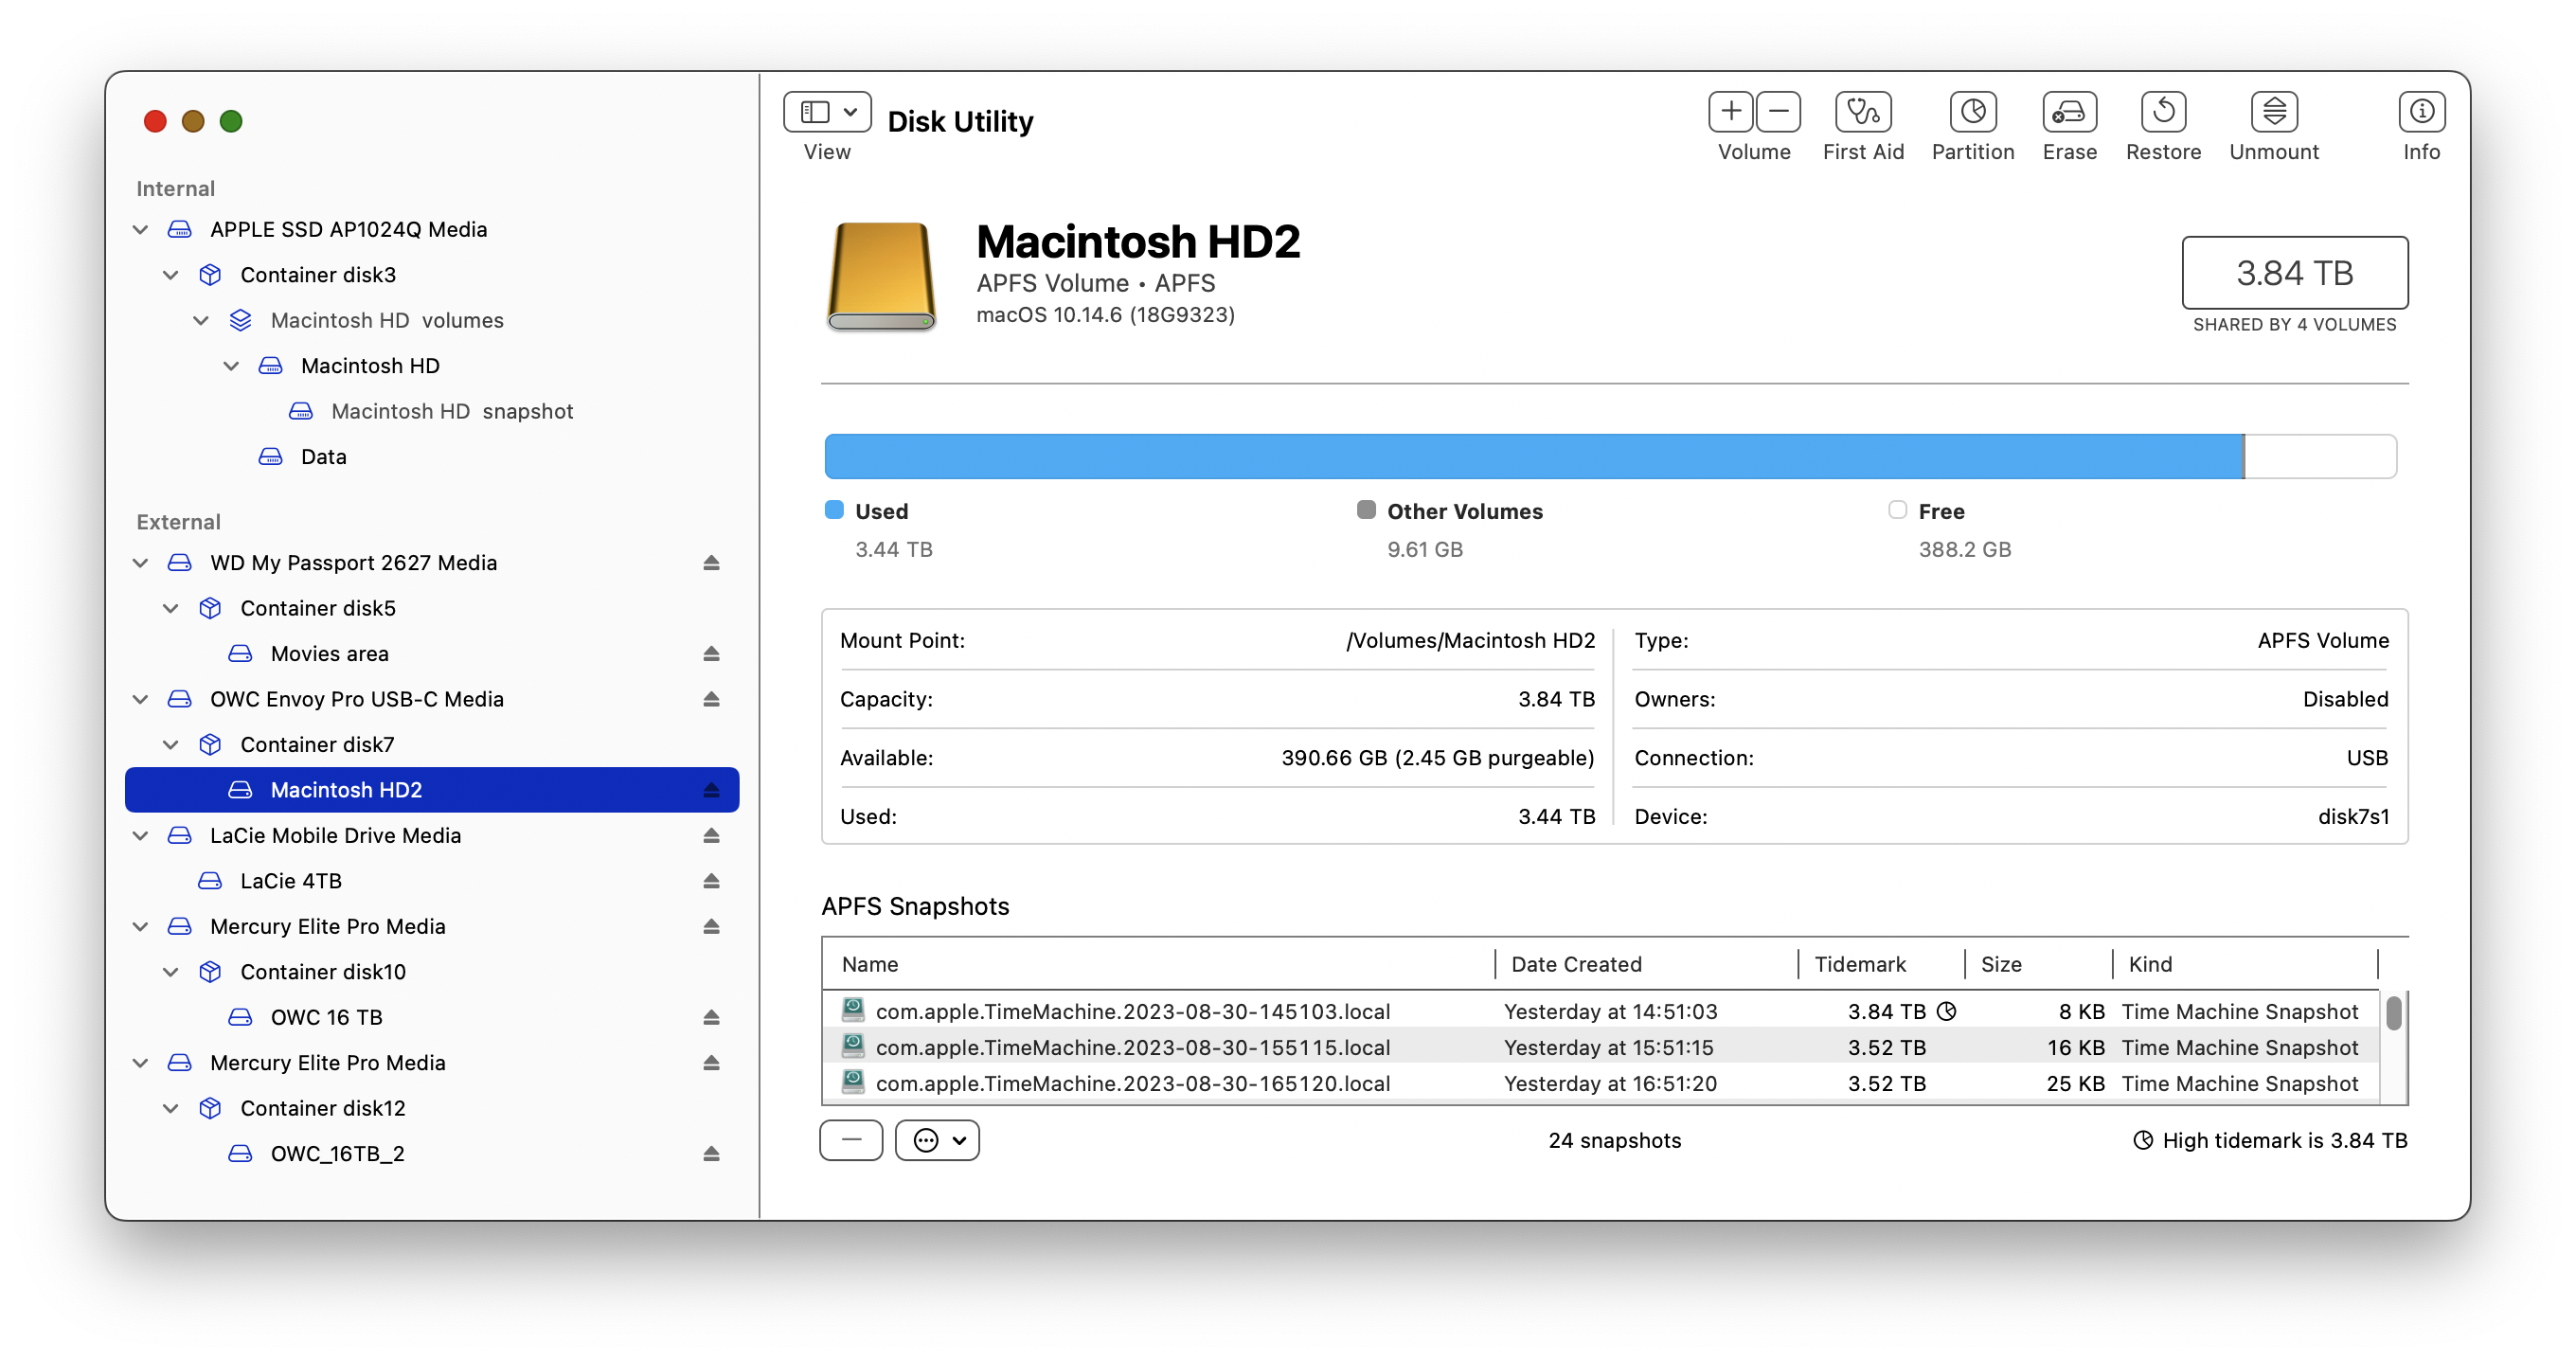Delete snapshot with minus button

[851, 1140]
